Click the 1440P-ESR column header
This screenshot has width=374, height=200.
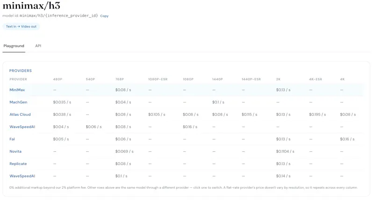pos(251,79)
